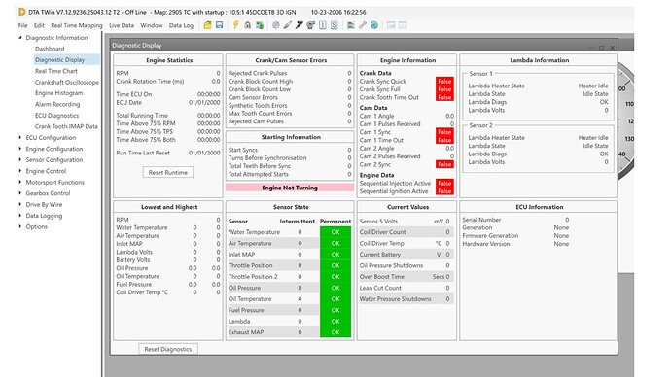
Task: Click the padlock toolbar icon
Action: pyautogui.click(x=247, y=25)
